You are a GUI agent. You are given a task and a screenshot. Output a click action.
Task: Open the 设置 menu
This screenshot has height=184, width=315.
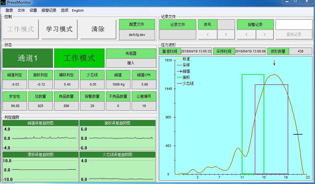[x=33, y=10]
